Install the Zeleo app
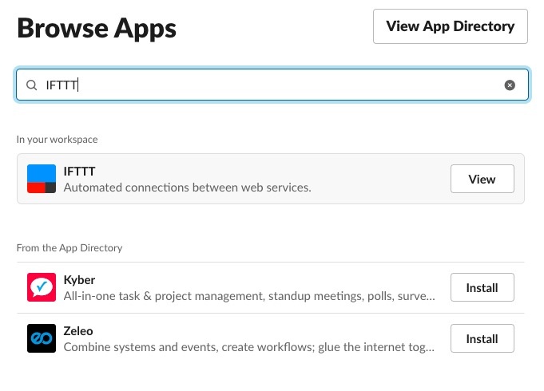Image resolution: width=544 pixels, height=391 pixels. 482,338
